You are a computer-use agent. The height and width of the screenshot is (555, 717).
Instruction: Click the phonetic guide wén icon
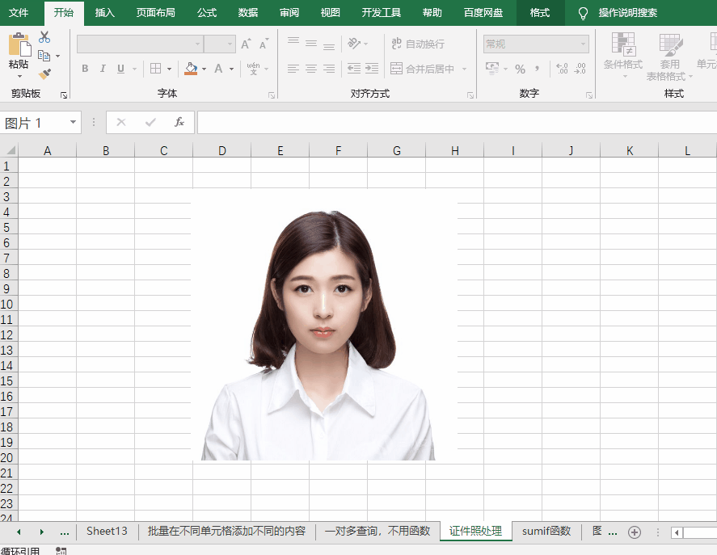point(253,69)
